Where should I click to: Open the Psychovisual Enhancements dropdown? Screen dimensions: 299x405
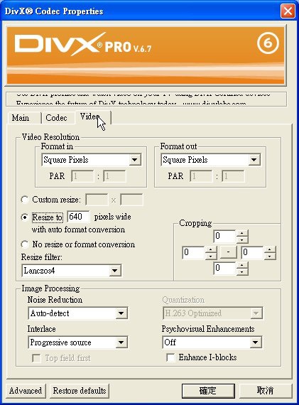click(x=212, y=342)
